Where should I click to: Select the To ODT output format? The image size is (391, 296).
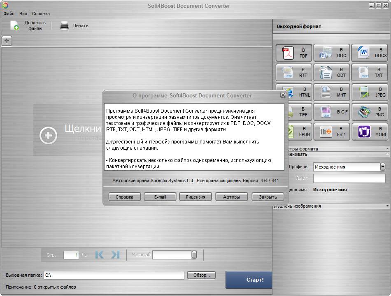[332, 72]
